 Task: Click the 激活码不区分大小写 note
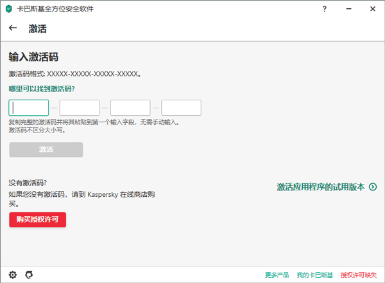click(x=37, y=130)
